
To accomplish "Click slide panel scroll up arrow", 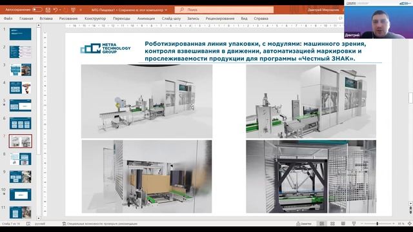I will [39, 25].
